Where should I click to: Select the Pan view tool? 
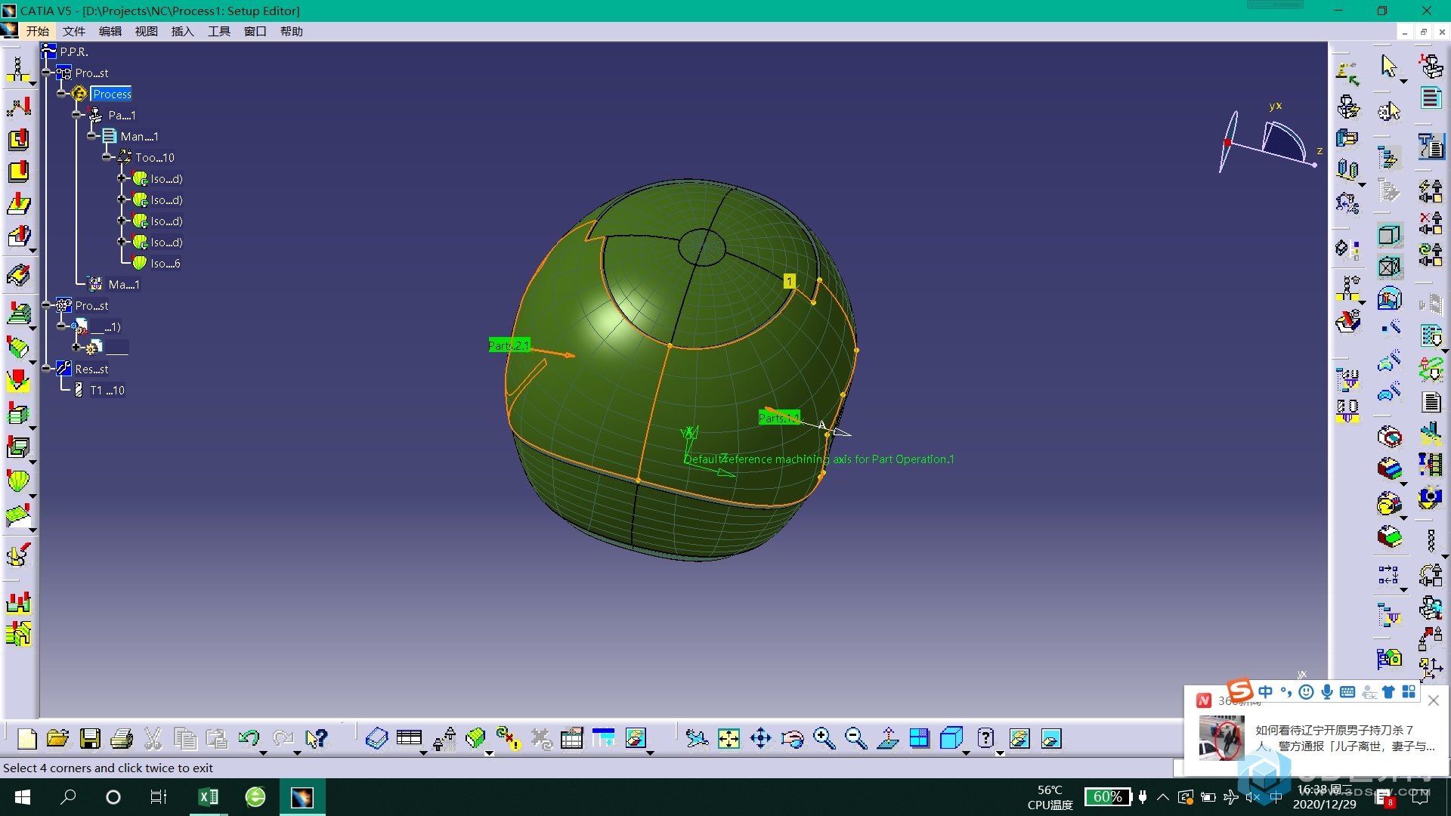(x=761, y=738)
